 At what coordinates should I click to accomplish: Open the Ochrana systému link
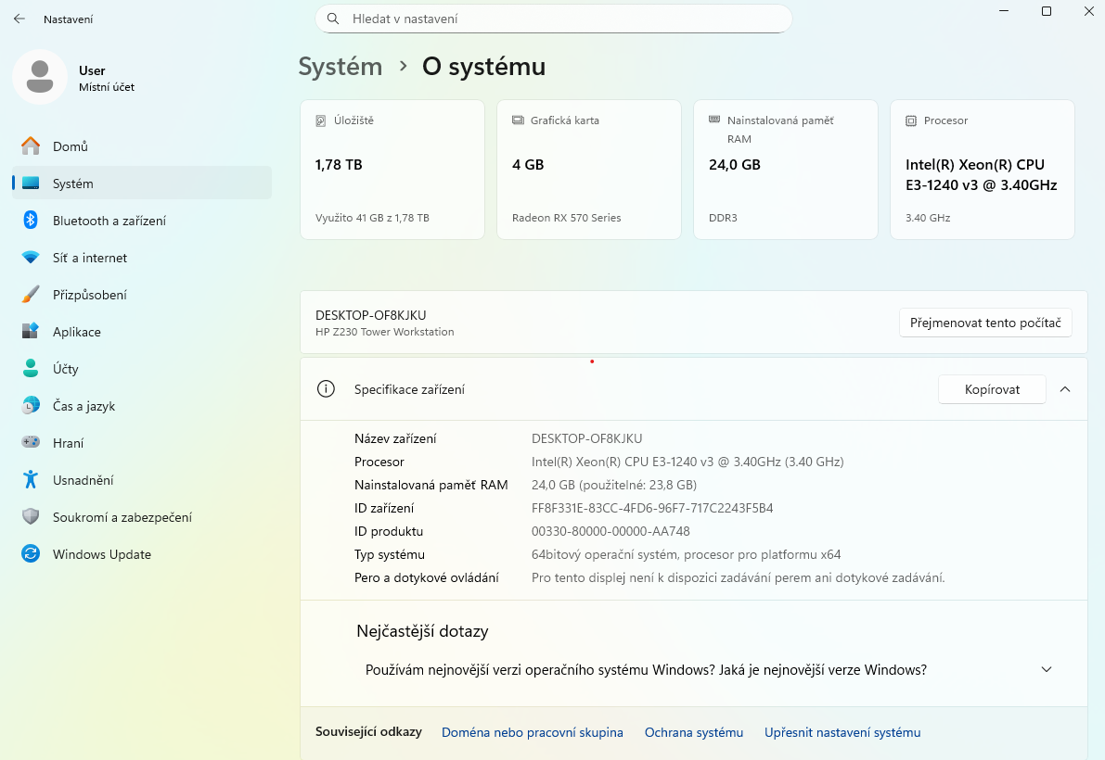pos(693,731)
